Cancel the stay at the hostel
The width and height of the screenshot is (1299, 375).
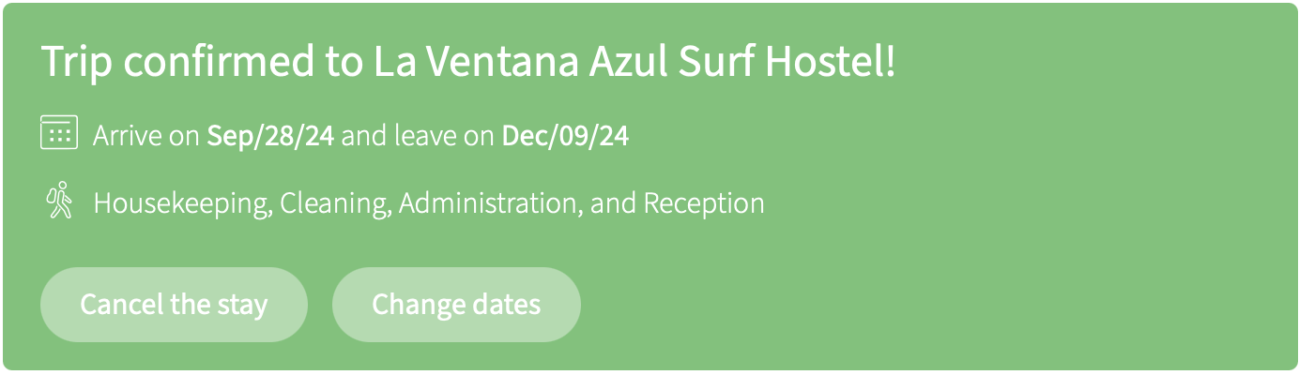click(174, 304)
